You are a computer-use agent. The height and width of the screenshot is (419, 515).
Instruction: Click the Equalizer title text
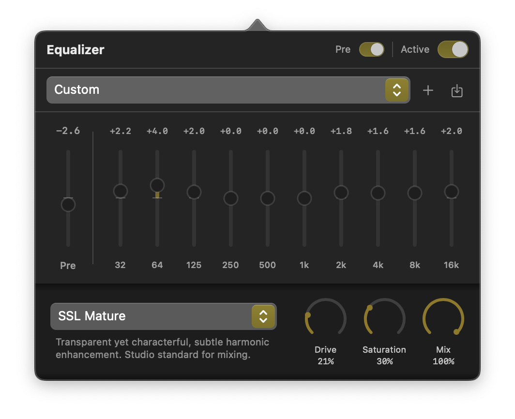pos(76,49)
